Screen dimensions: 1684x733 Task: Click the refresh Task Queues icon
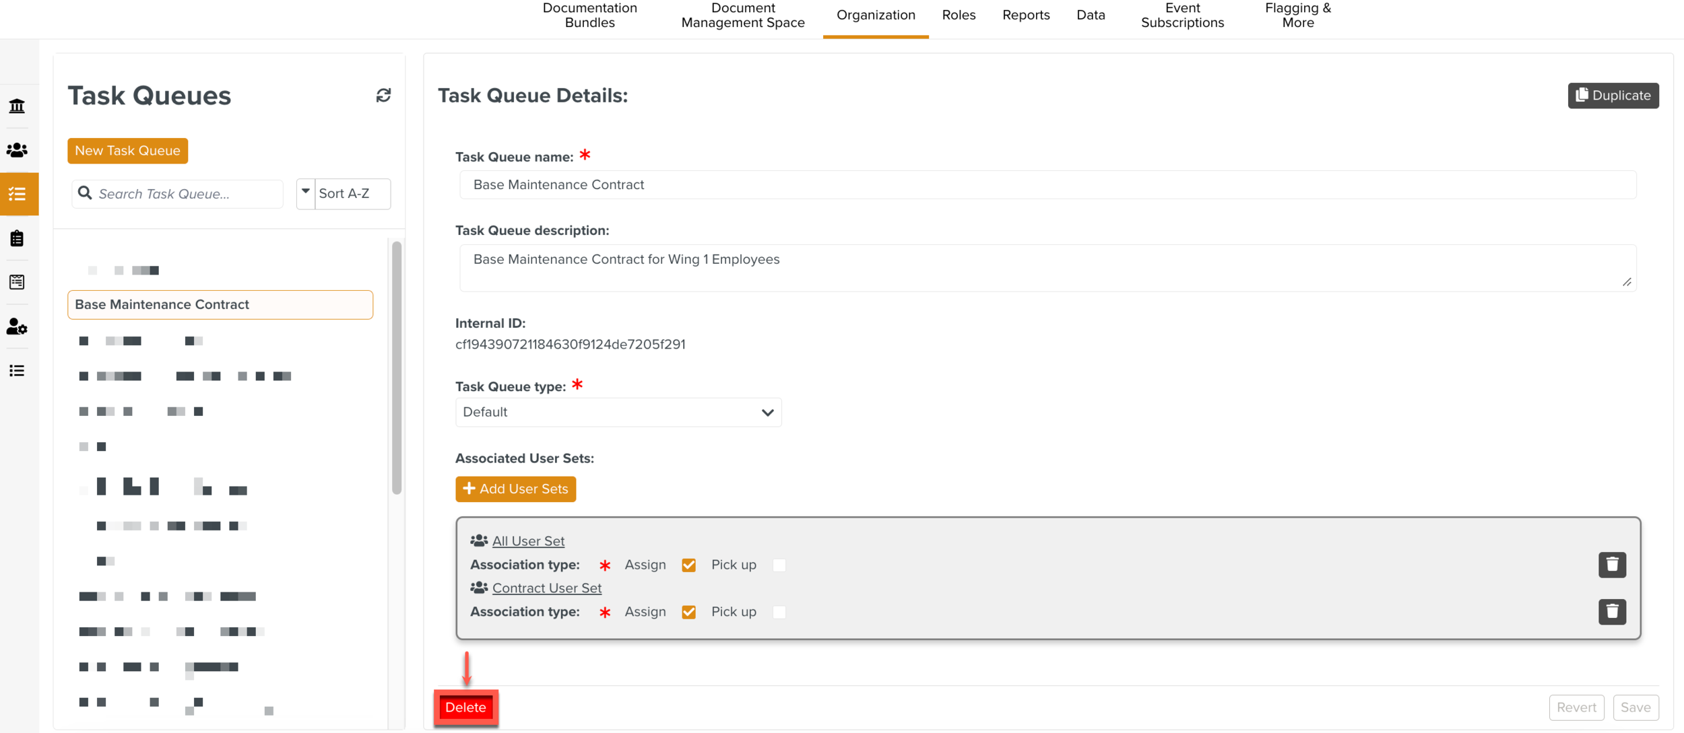pyautogui.click(x=383, y=96)
